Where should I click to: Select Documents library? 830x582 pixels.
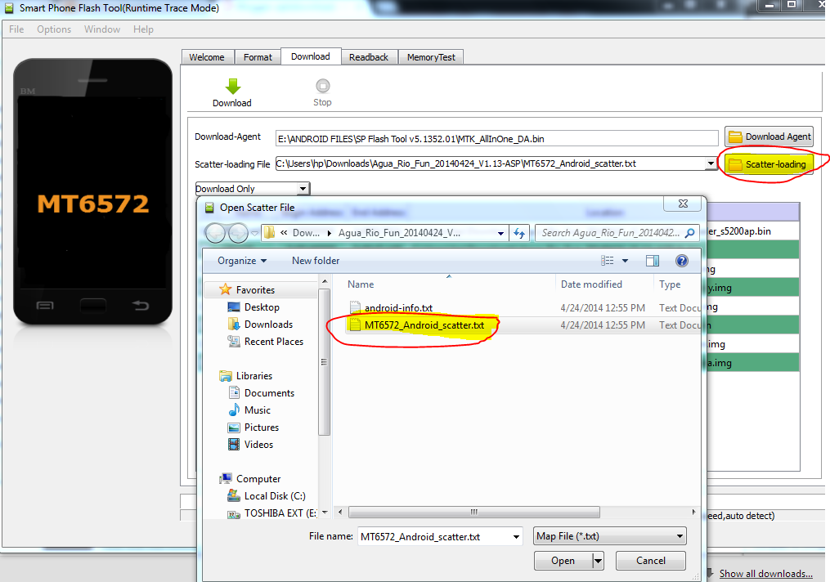269,392
